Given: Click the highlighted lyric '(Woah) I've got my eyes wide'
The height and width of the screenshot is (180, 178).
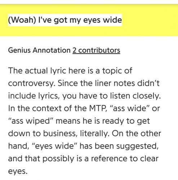Looking at the screenshot, I should click(65, 20).
